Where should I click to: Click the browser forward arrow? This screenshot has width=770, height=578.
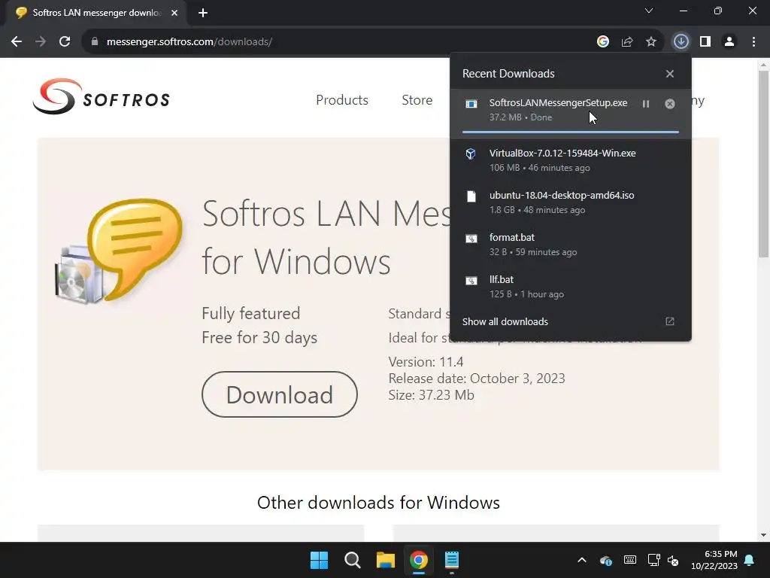(x=41, y=42)
